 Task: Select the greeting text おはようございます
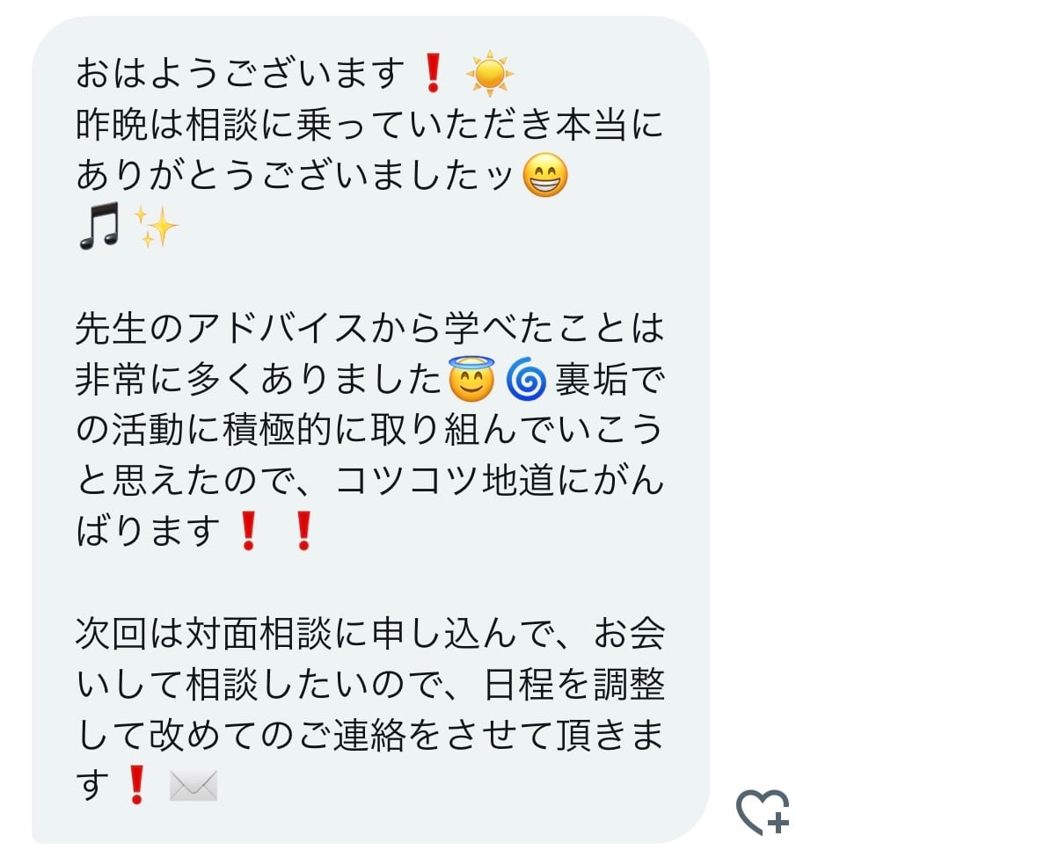pos(240,73)
